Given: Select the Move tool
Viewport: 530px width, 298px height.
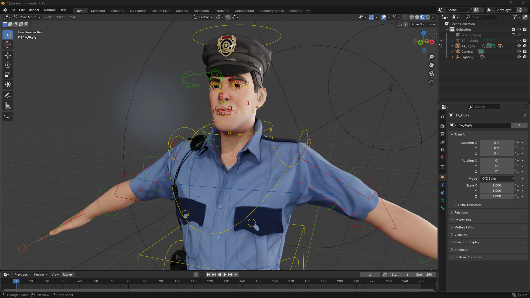Looking at the screenshot, I should (x=8, y=55).
